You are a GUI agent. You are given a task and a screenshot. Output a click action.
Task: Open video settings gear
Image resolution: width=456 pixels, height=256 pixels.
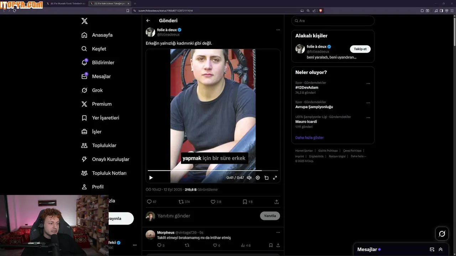click(258, 178)
